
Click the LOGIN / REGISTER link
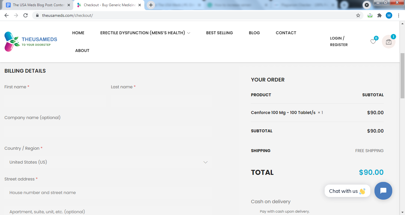(x=339, y=41)
